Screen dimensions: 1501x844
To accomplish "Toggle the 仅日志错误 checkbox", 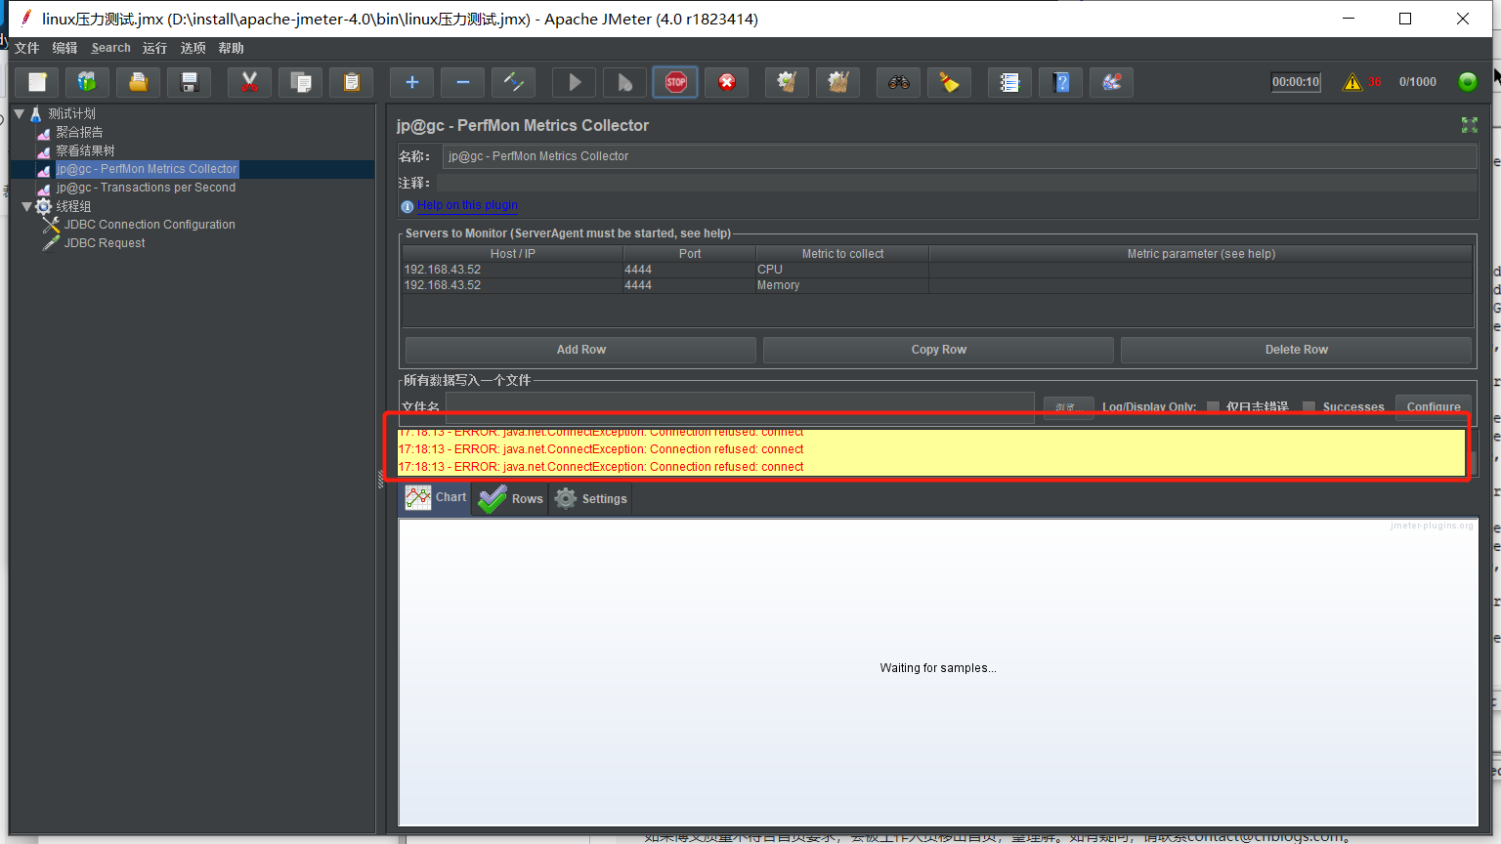I will coord(1213,406).
